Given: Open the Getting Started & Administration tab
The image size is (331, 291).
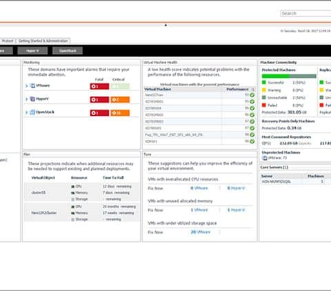Looking at the screenshot, I should [x=43, y=41].
